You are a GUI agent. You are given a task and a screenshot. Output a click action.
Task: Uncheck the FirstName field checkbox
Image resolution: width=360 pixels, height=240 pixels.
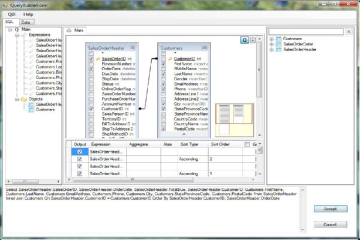tap(163, 64)
